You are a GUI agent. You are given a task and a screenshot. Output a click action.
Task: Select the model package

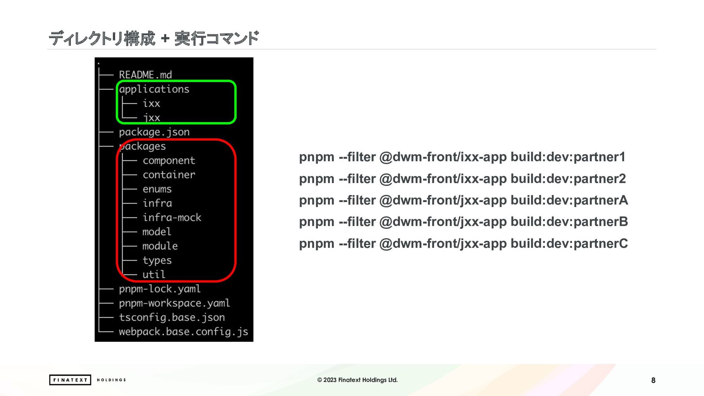pos(157,232)
